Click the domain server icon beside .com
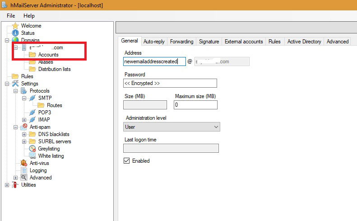The image size is (357, 221). 24,47
